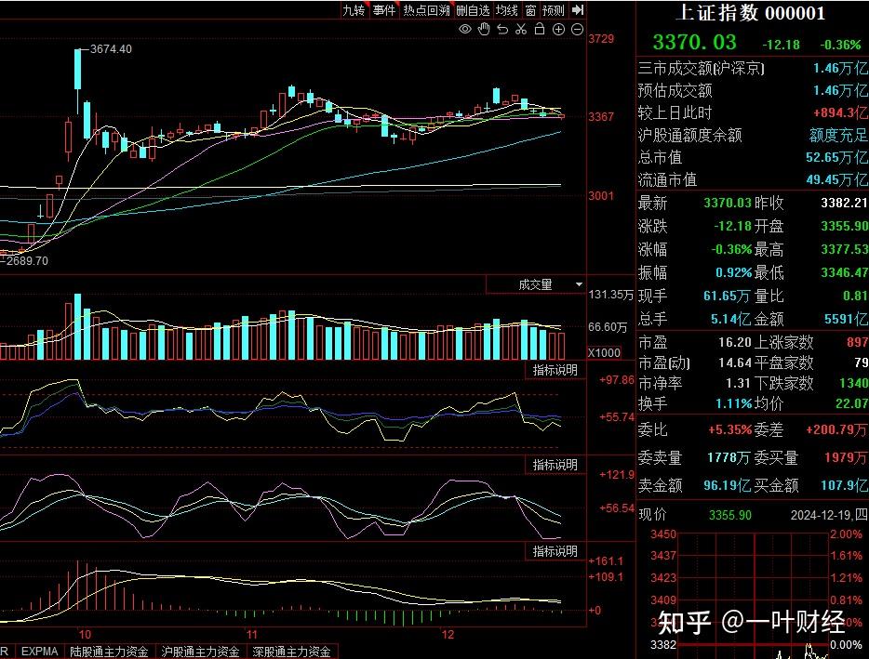Click the eye visibility icon above chart
Screen dimensions: 869x659
click(465, 30)
